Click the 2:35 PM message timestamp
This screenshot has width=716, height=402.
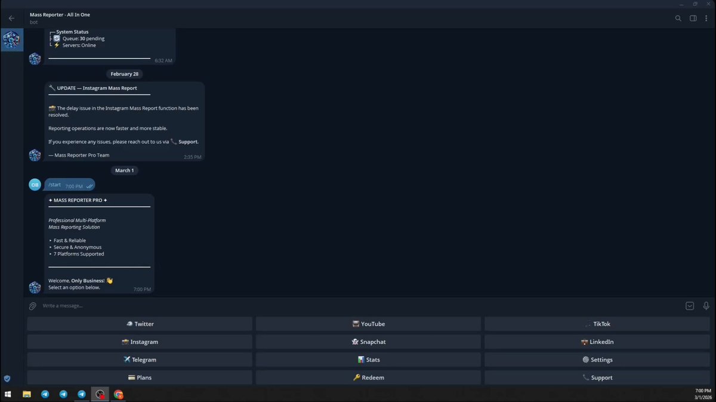pyautogui.click(x=192, y=157)
